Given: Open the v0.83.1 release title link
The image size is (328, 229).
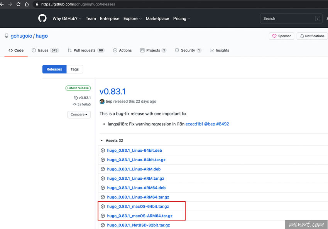Looking at the screenshot, I should tap(113, 92).
